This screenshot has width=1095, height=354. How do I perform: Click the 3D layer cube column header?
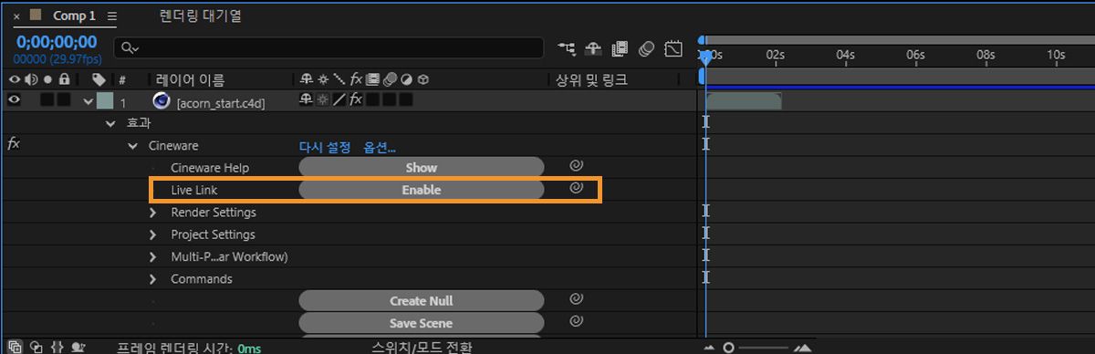[423, 80]
